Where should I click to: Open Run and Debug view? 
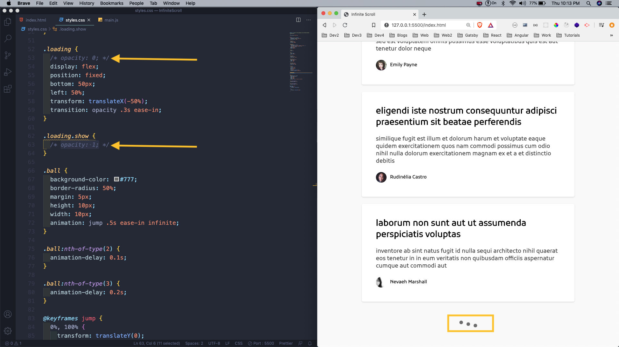point(8,72)
